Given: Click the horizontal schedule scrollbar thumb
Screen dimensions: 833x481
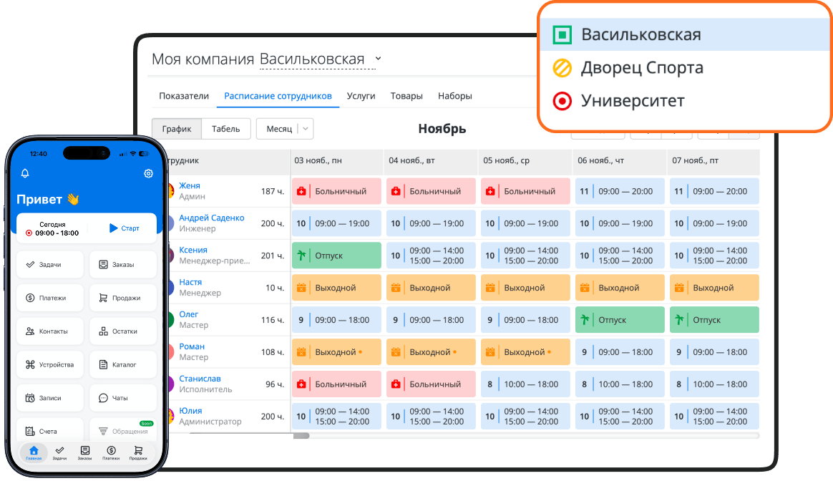Looking at the screenshot, I should (x=301, y=436).
